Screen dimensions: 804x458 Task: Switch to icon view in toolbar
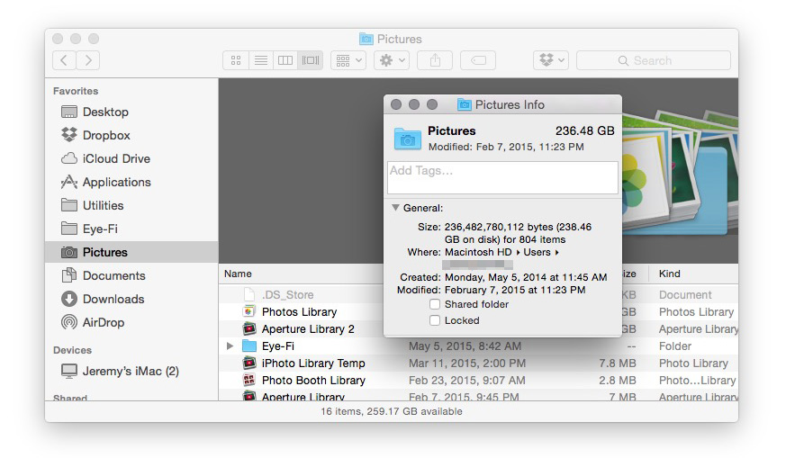click(236, 60)
